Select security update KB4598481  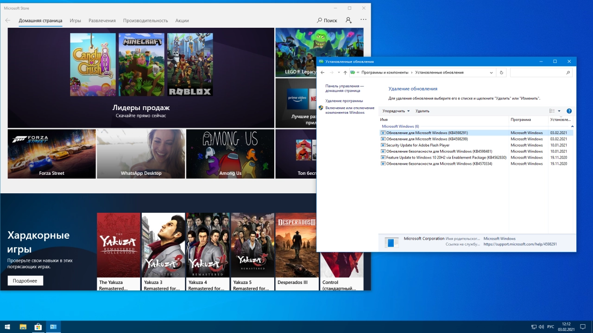tap(476, 151)
